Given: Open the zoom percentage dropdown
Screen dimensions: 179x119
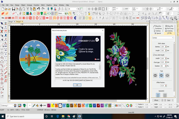Looking at the screenshot, I should [77, 9].
